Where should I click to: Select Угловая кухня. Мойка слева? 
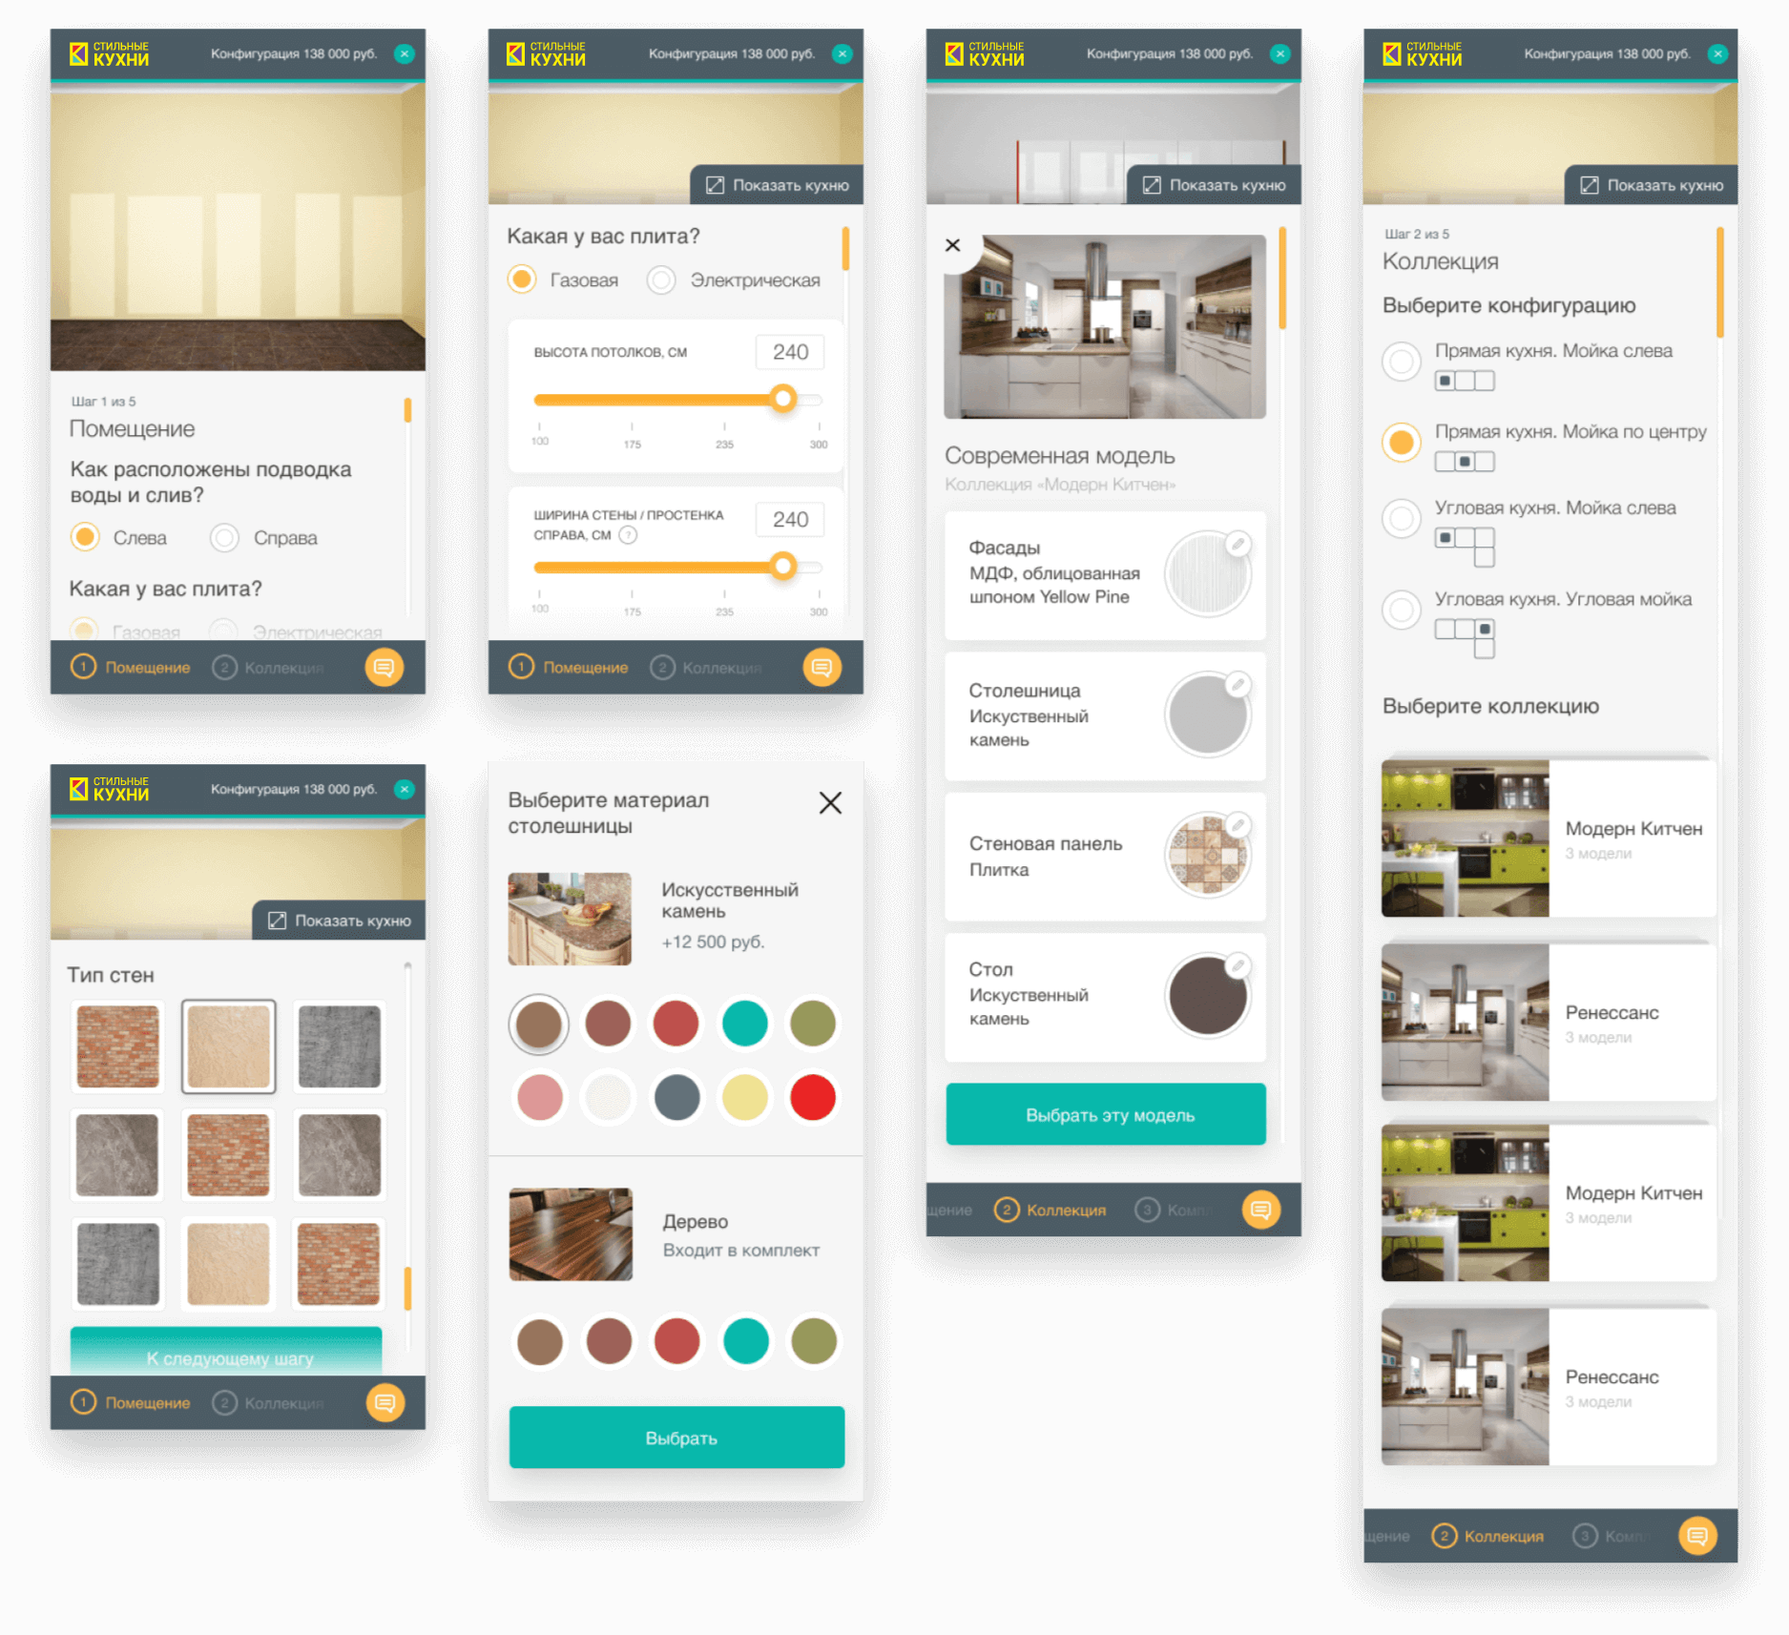tap(1402, 519)
